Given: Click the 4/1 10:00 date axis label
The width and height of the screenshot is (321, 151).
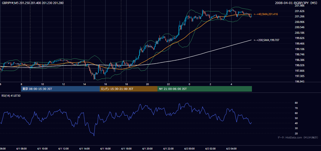Looking at the screenshot, I should tap(42, 149).
